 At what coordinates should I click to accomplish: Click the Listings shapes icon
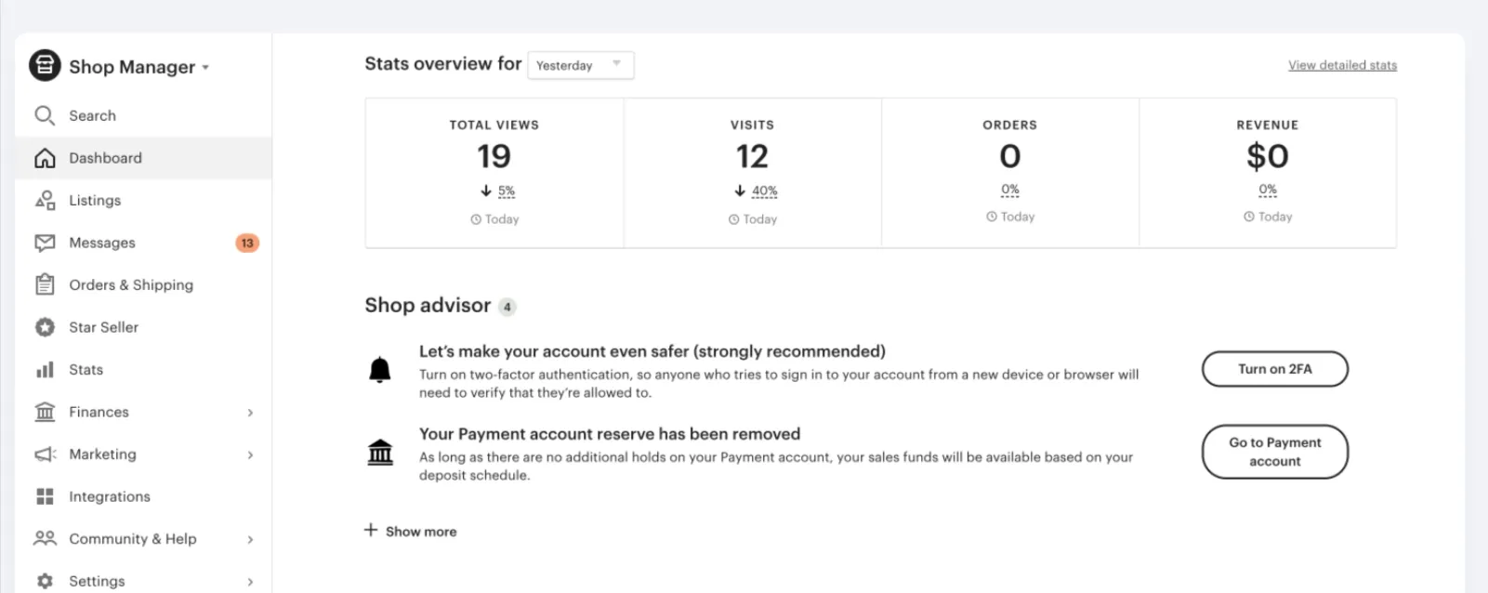click(x=45, y=200)
